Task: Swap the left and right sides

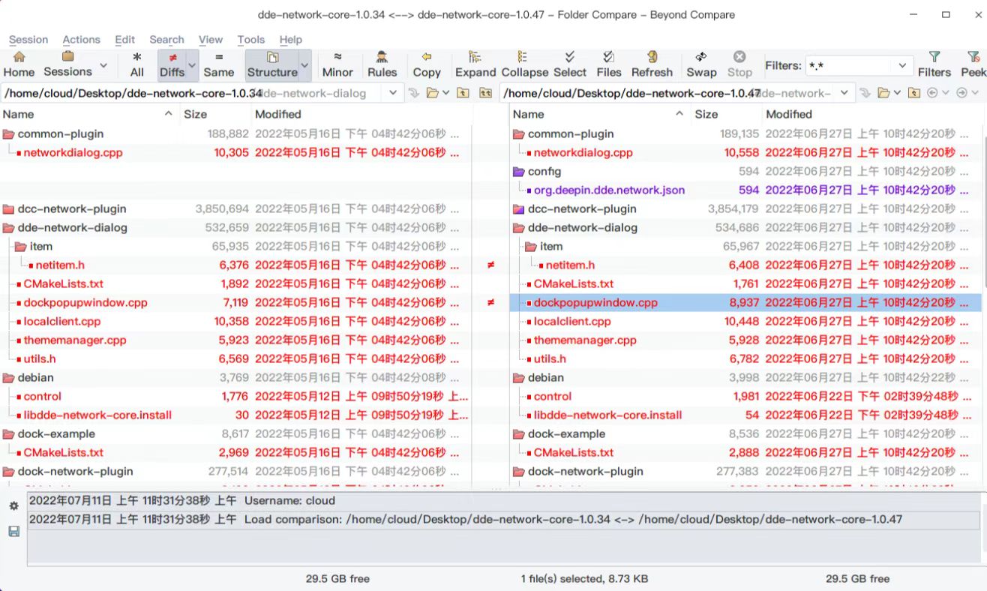Action: pyautogui.click(x=701, y=64)
